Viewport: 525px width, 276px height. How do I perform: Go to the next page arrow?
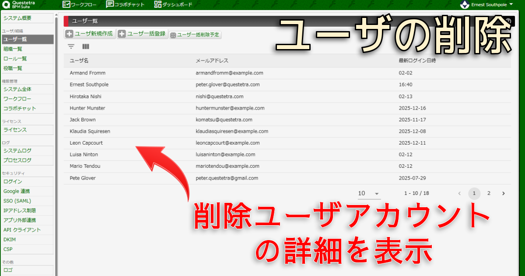(504, 193)
